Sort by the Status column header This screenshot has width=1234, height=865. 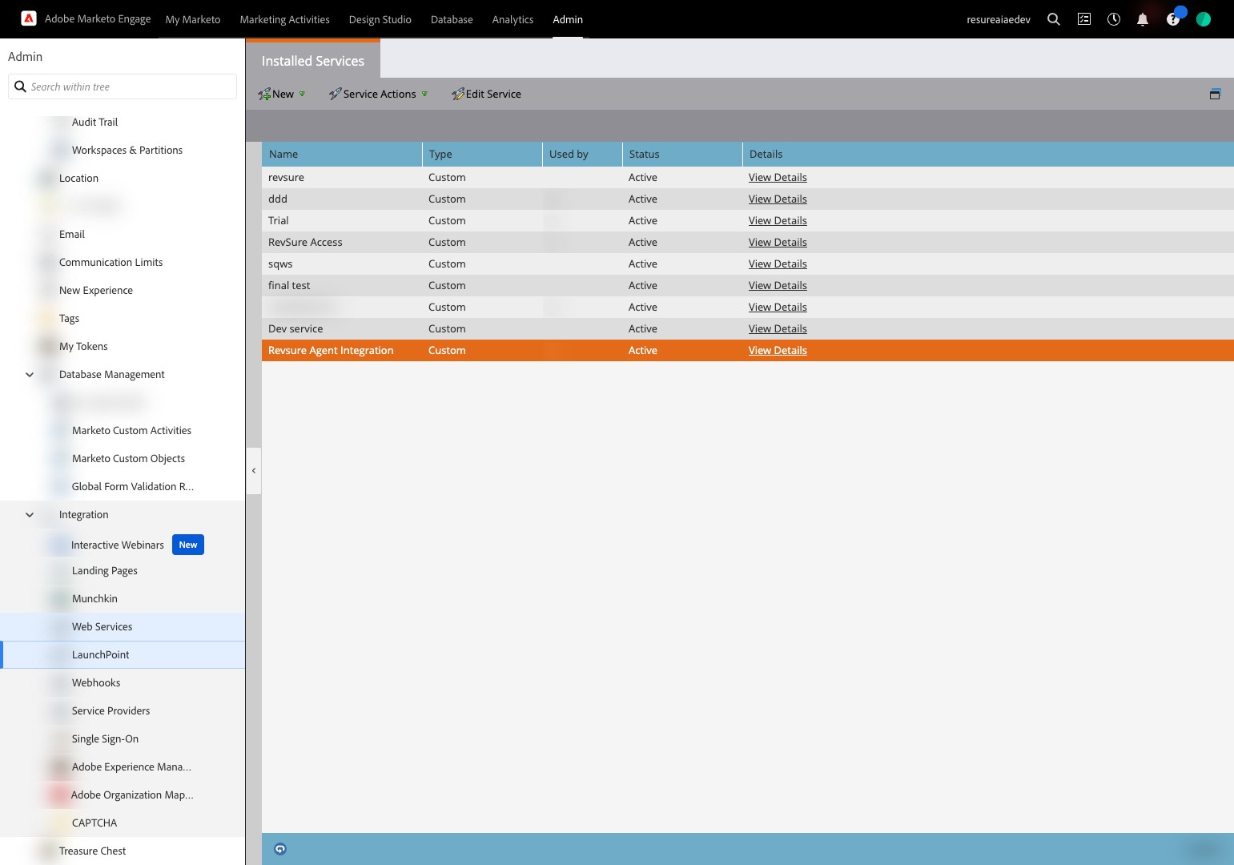pos(682,154)
